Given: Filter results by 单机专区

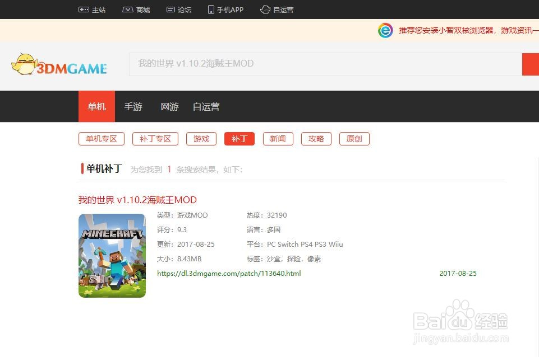Looking at the screenshot, I should pos(102,139).
